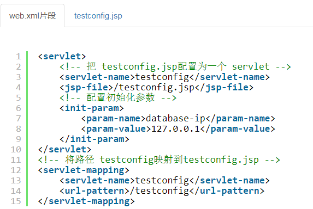Switch to the testconfig.jsp tab
This screenshot has height=209, width=313.
tap(98, 16)
